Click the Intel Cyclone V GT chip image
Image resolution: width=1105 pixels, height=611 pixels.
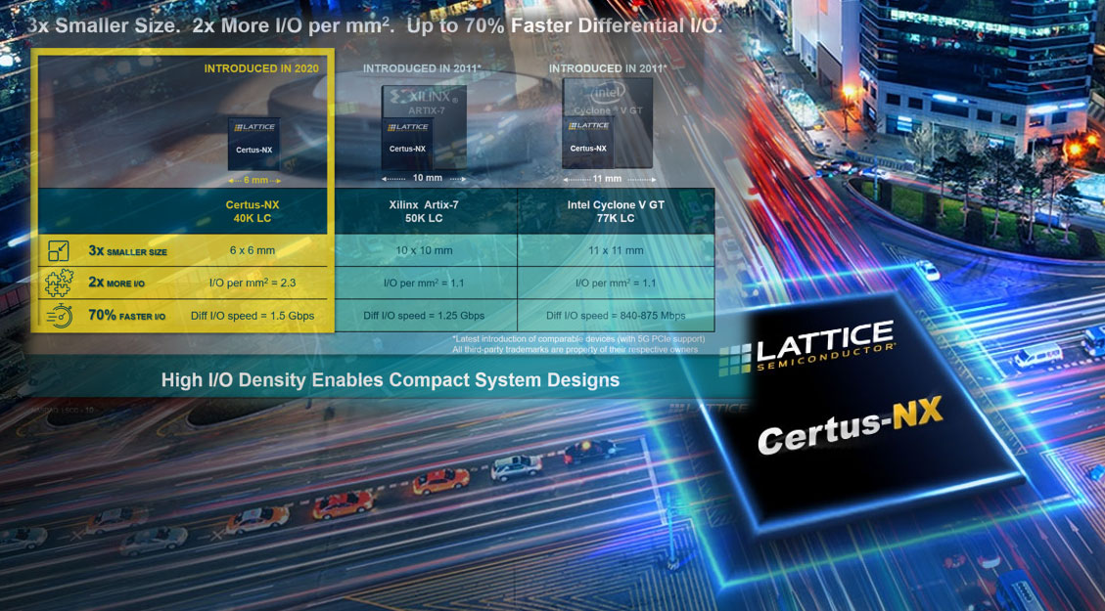[607, 123]
